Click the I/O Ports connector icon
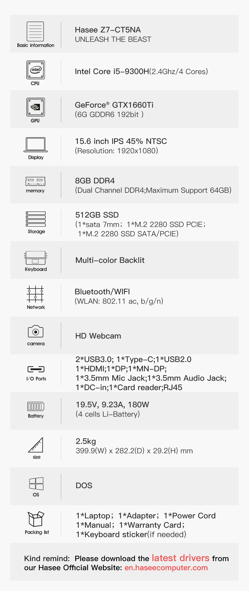Image resolution: width=249 pixels, height=591 pixels. 36,369
